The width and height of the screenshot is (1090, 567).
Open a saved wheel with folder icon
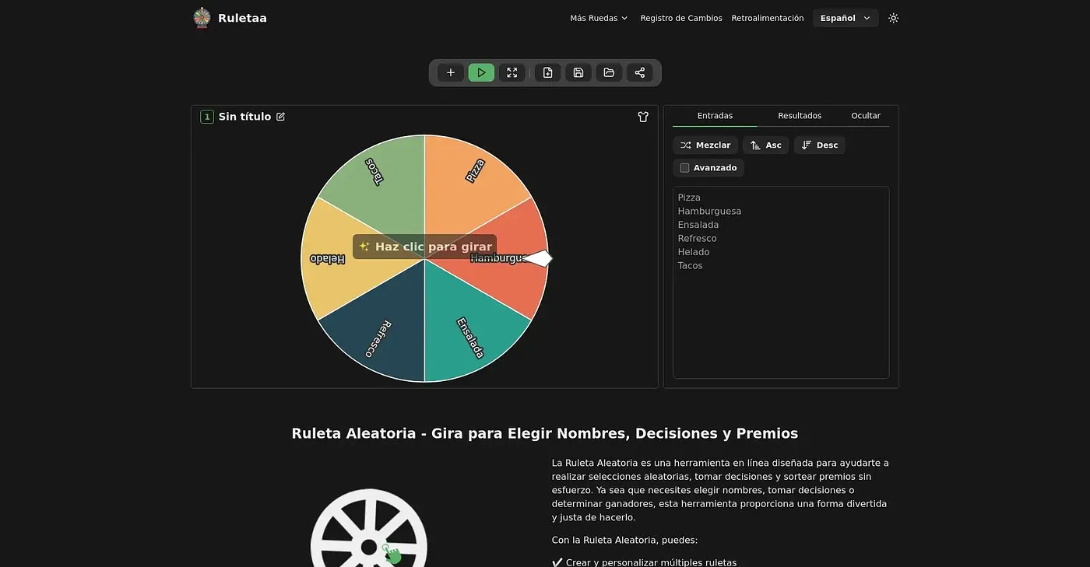tap(609, 72)
